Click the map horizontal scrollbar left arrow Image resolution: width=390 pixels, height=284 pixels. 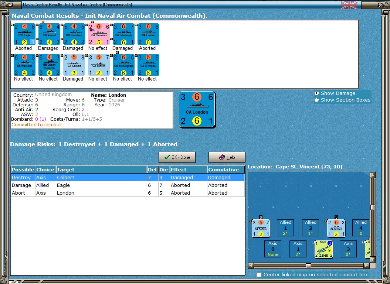pyautogui.click(x=251, y=266)
